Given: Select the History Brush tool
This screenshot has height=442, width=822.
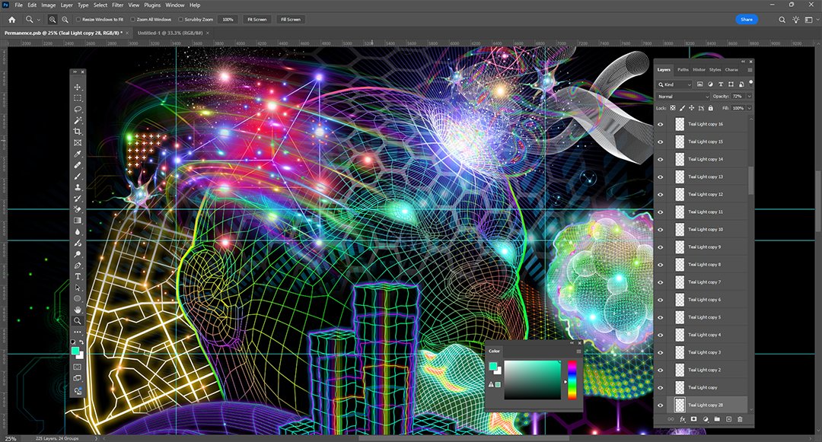Looking at the screenshot, I should tap(78, 199).
